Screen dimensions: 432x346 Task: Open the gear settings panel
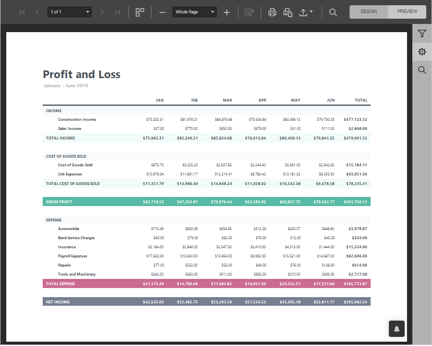point(422,52)
